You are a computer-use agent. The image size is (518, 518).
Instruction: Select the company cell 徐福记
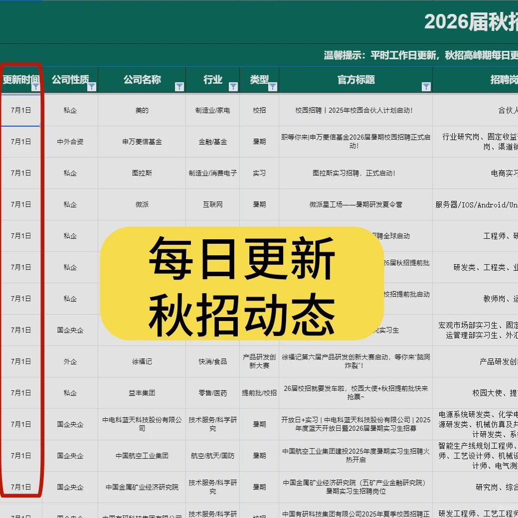[x=142, y=362]
